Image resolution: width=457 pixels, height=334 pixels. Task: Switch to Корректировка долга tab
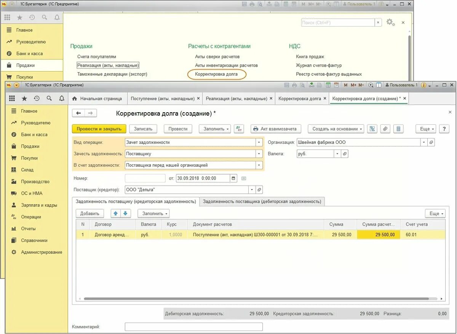tap(300, 99)
